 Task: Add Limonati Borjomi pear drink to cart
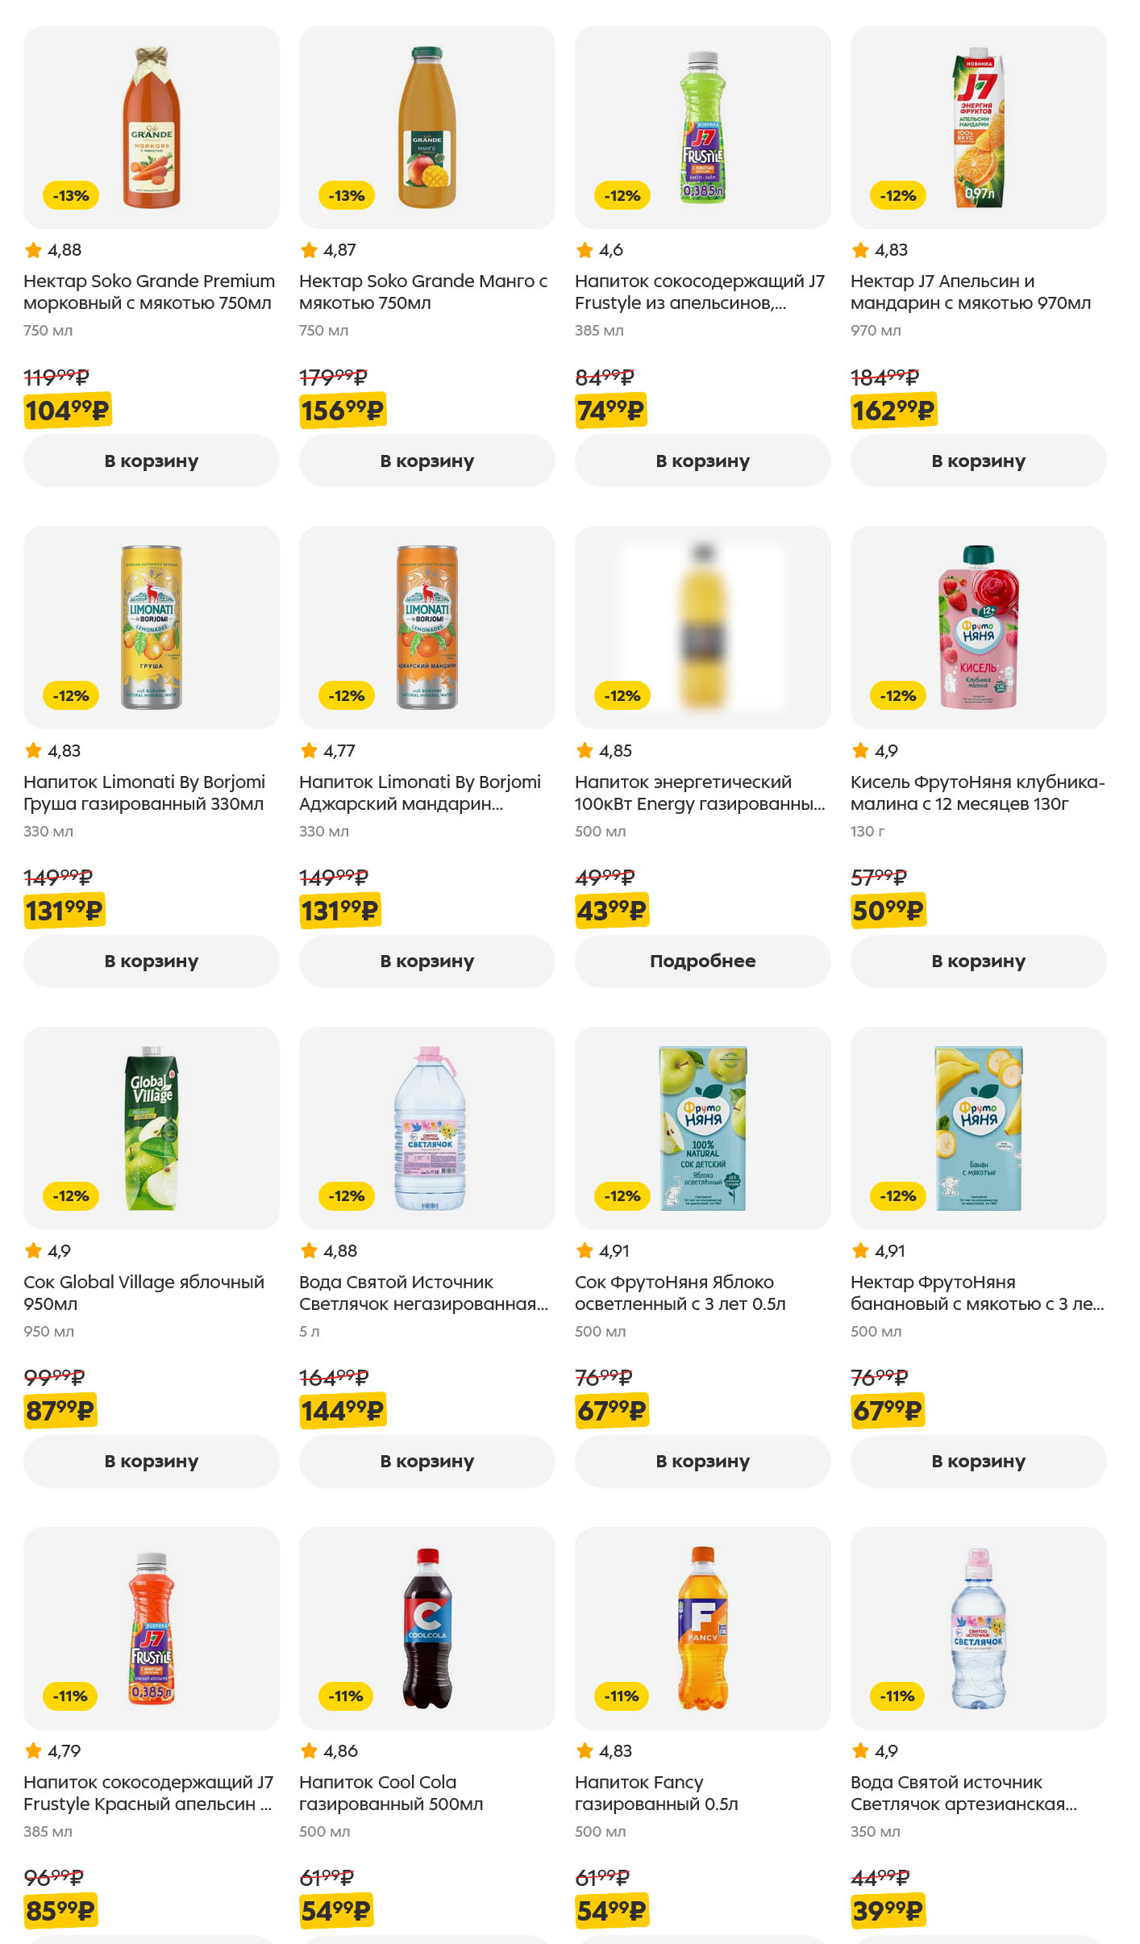coord(151,961)
